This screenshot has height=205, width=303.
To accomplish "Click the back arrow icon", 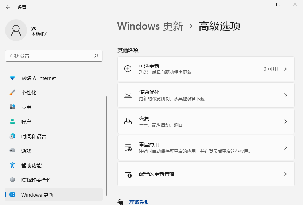I will tap(8, 7).
